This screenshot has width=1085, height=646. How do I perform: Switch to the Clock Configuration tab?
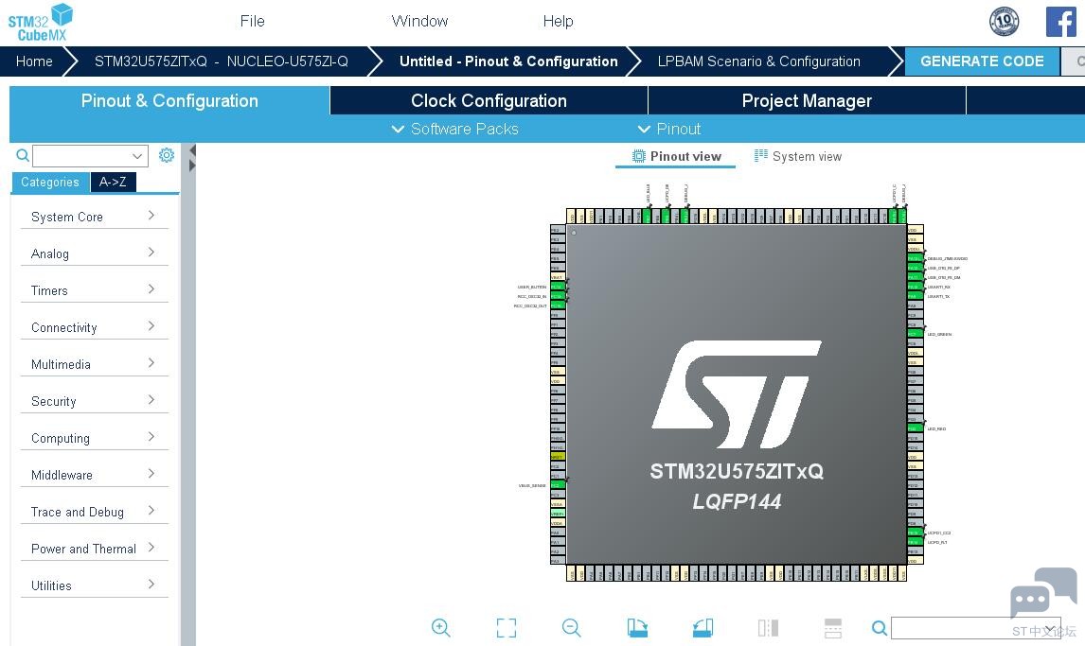click(x=489, y=101)
